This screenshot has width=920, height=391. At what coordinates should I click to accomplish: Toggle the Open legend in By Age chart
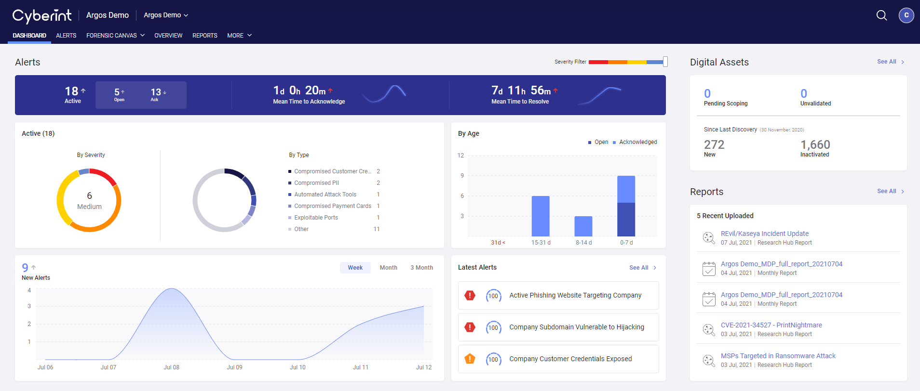pyautogui.click(x=598, y=142)
